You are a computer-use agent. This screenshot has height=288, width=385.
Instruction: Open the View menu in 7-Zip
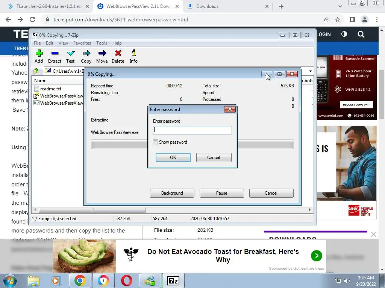[x=63, y=43]
